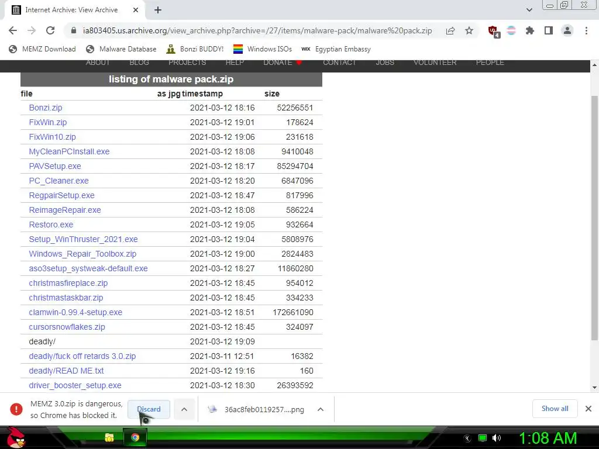This screenshot has height=449, width=599.
Task: Show all downloads
Action: click(555, 409)
